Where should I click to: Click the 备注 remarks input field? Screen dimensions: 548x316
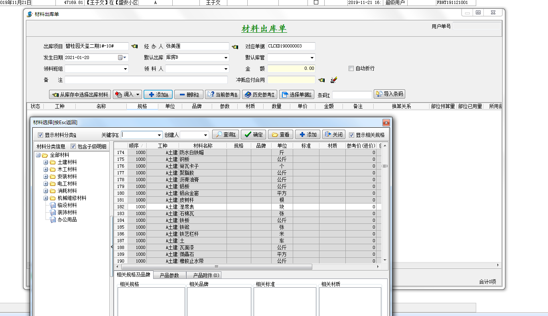[x=146, y=80]
